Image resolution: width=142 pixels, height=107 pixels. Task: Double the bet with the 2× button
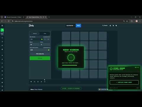click(x=48, y=39)
